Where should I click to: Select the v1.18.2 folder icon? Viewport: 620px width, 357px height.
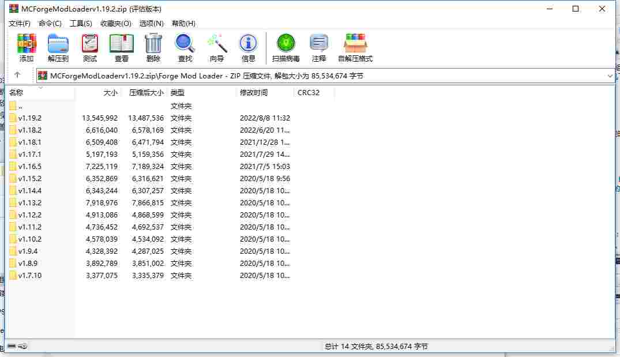point(13,130)
